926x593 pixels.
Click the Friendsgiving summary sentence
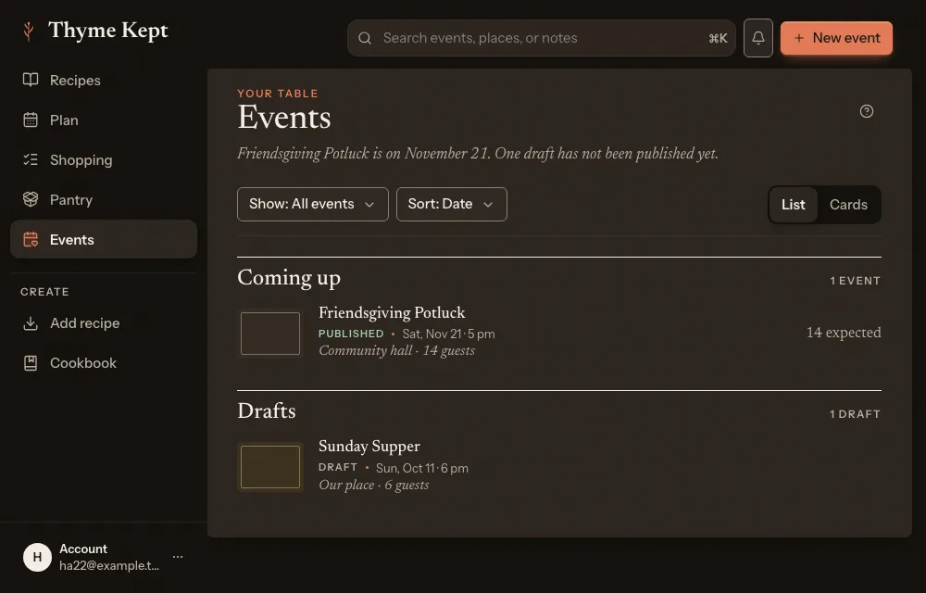[x=478, y=154]
